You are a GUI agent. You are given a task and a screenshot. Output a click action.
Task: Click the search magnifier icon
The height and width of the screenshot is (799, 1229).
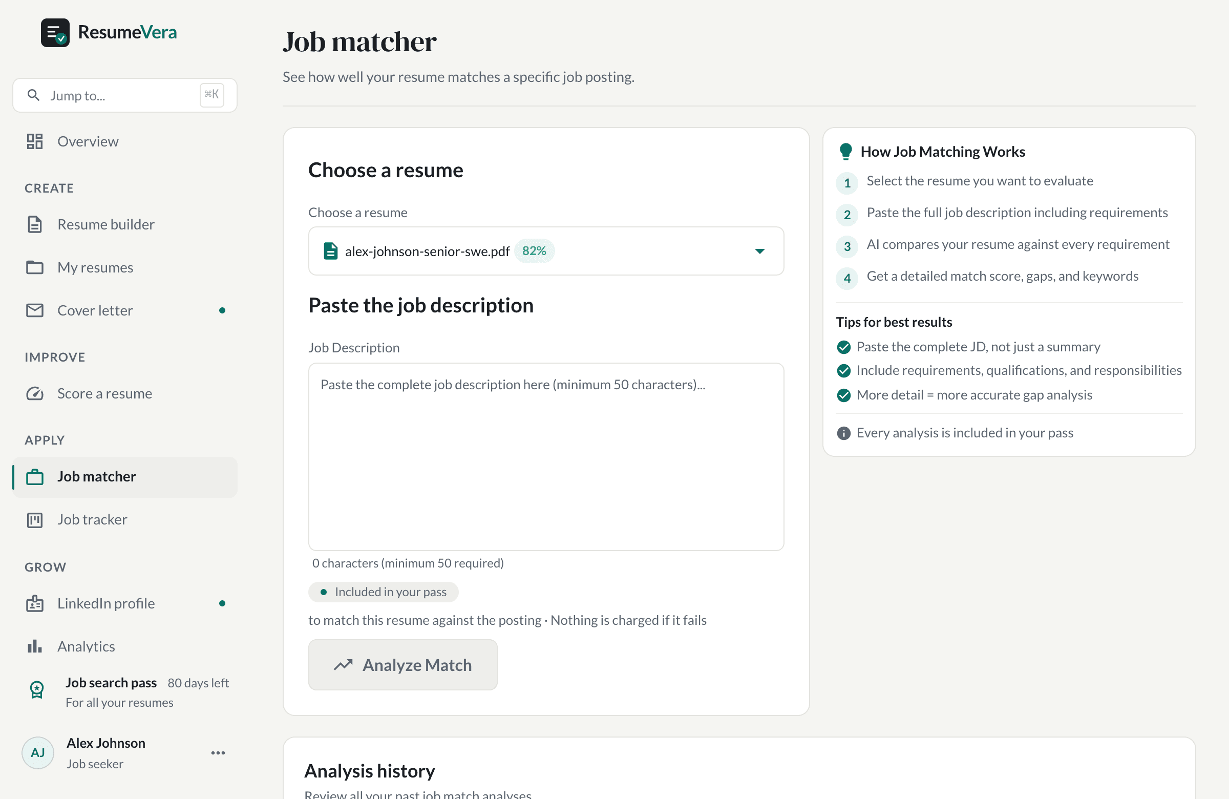click(x=34, y=95)
